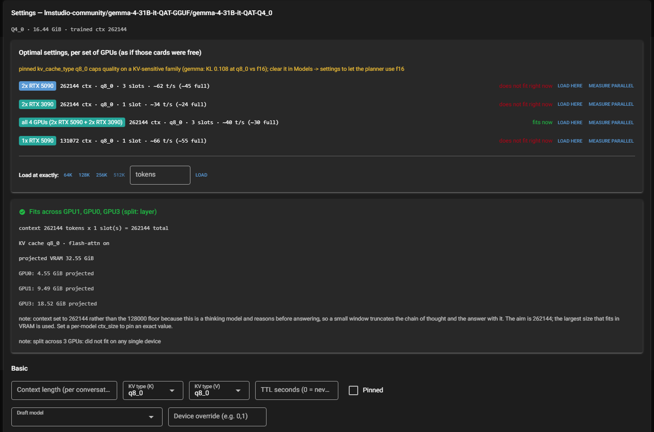Select the 256K load preset

[102, 175]
